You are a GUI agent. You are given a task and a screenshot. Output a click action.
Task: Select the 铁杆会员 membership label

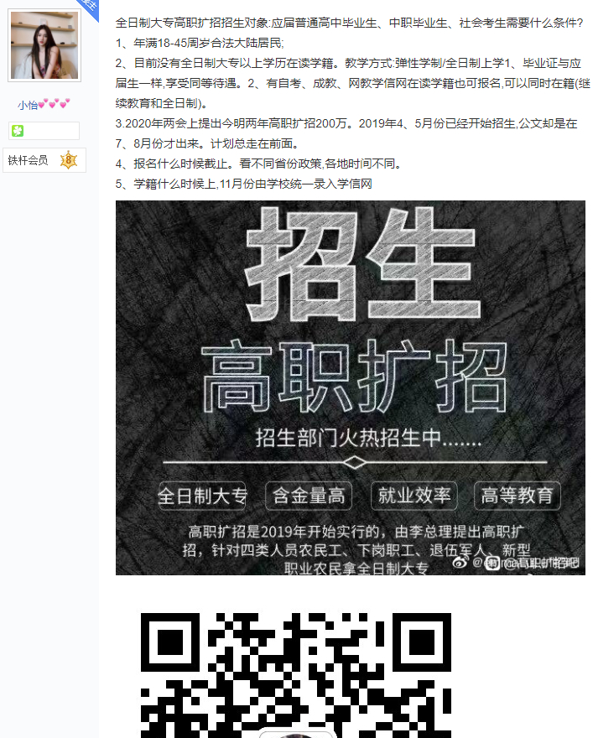(x=28, y=160)
